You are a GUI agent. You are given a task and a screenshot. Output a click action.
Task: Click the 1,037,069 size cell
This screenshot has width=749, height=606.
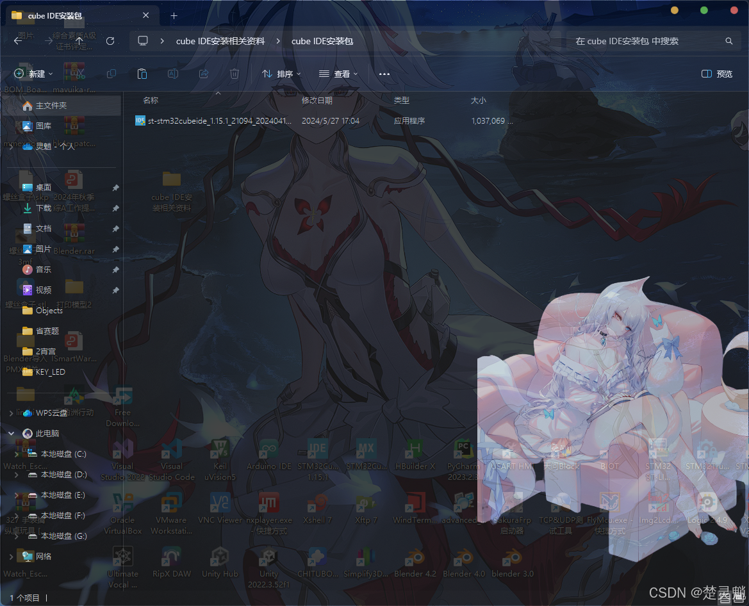[x=492, y=121]
